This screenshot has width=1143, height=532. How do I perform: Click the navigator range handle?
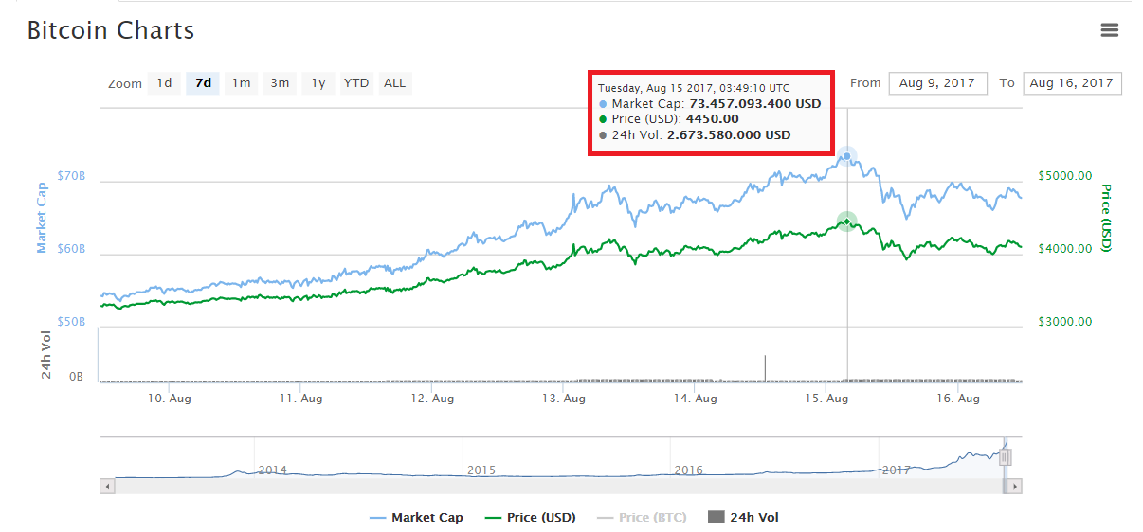(x=1006, y=457)
